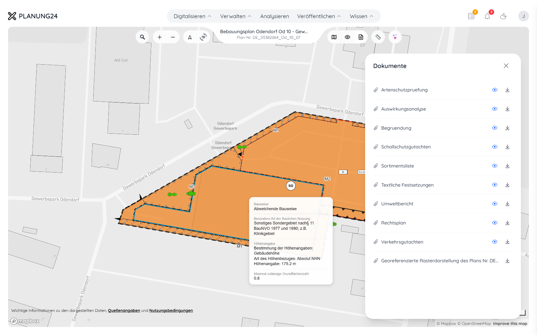Zoom out with the minus button
Viewport: 537px width, 335px height.
[x=173, y=37]
